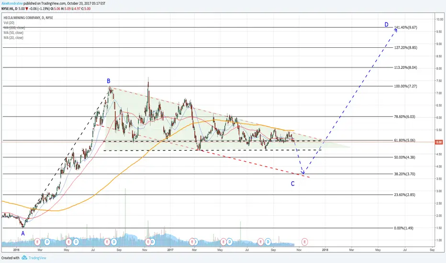Click the blue point C label

click(x=293, y=184)
